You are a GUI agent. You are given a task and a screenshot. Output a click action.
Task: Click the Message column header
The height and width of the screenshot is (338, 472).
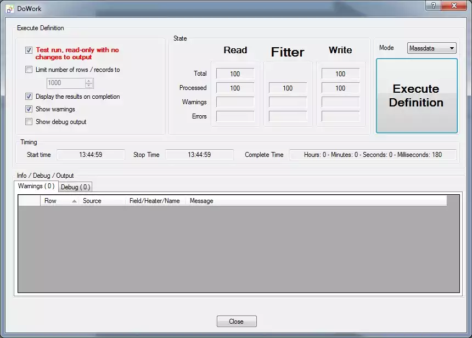pos(202,201)
